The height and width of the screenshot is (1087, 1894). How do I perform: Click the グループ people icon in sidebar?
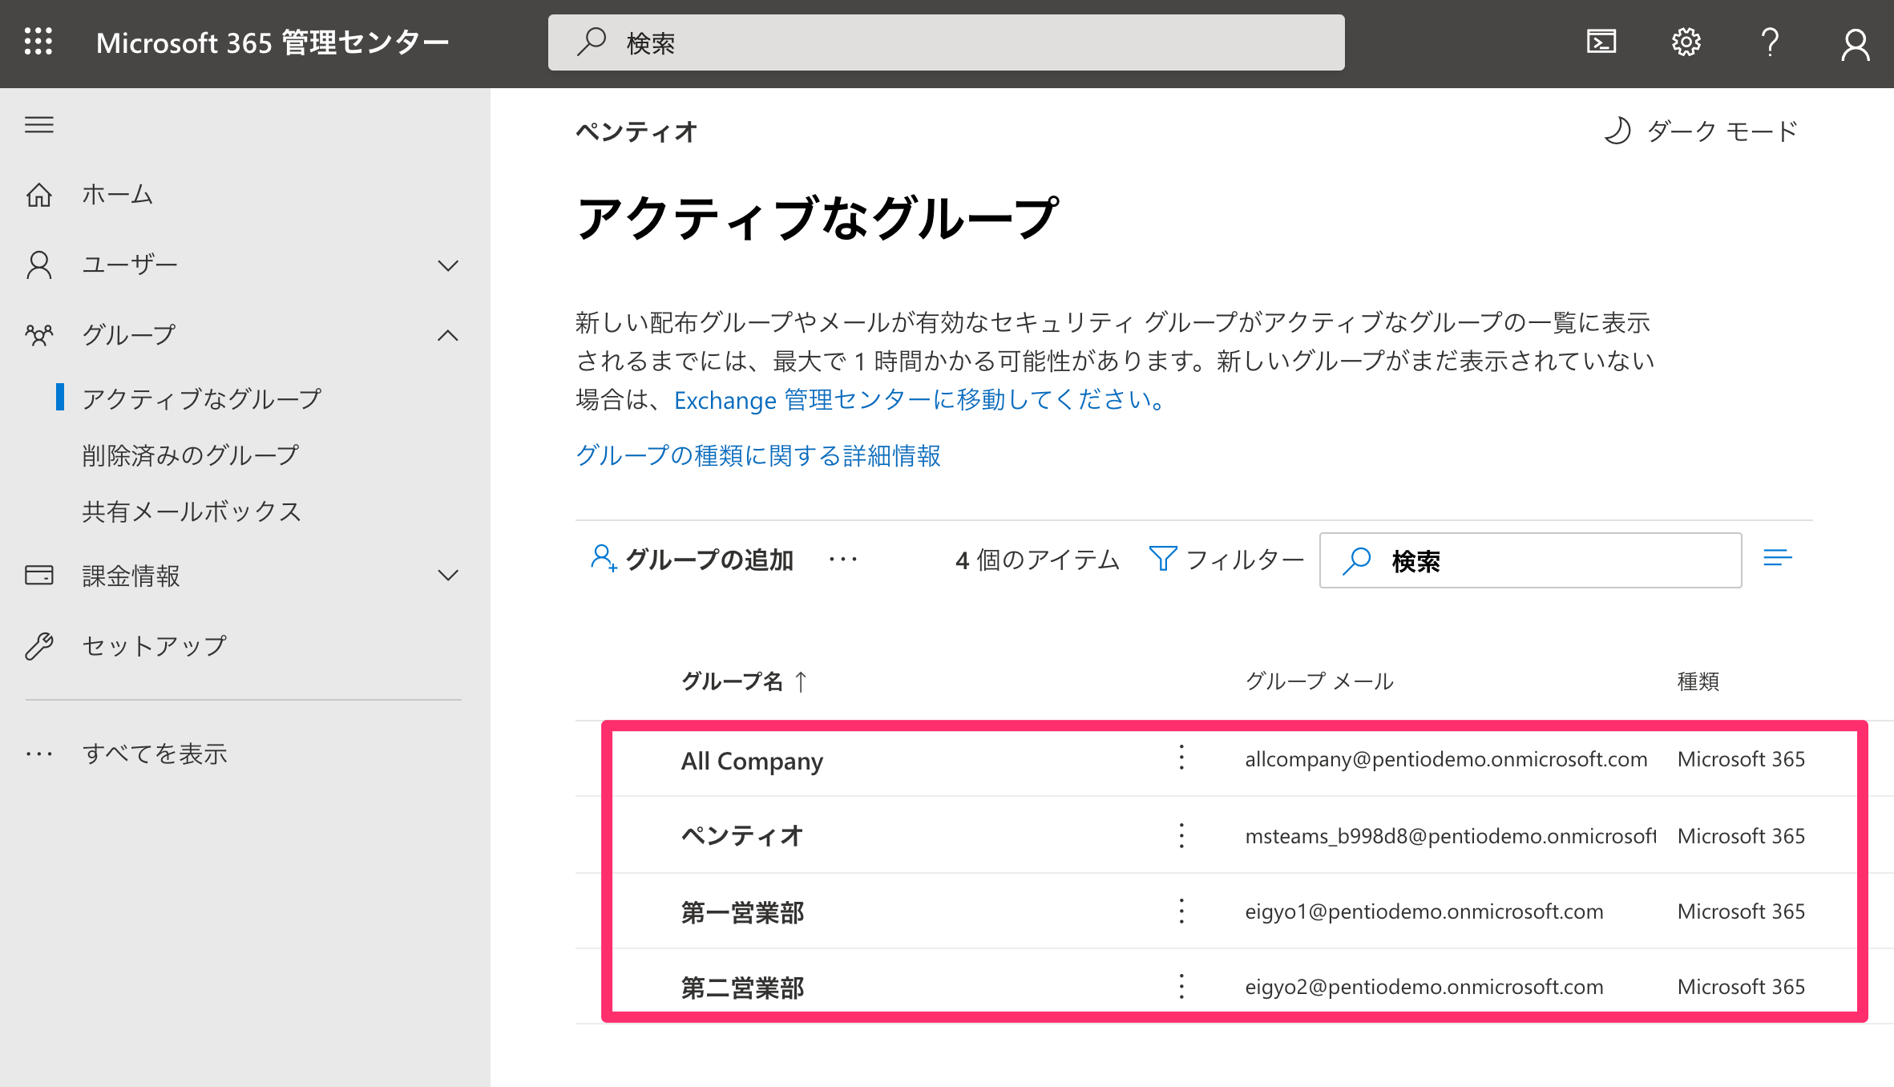tap(39, 334)
